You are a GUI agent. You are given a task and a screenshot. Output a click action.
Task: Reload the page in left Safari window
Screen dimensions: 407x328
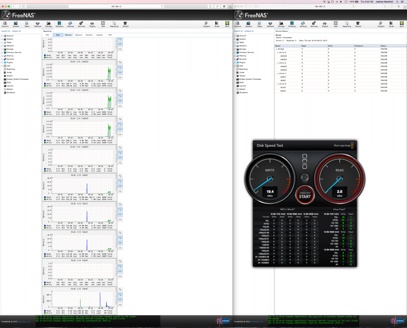tap(162, 6)
